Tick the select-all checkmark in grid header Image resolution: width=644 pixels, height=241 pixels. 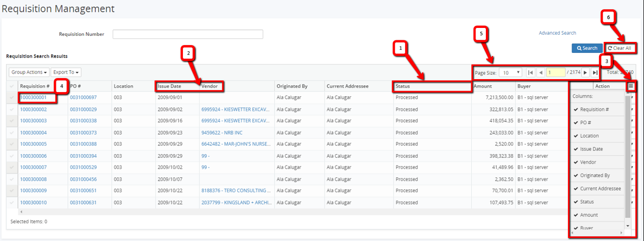[x=12, y=86]
